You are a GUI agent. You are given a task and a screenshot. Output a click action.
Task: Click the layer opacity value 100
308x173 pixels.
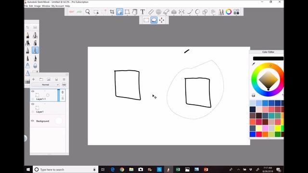64,85
